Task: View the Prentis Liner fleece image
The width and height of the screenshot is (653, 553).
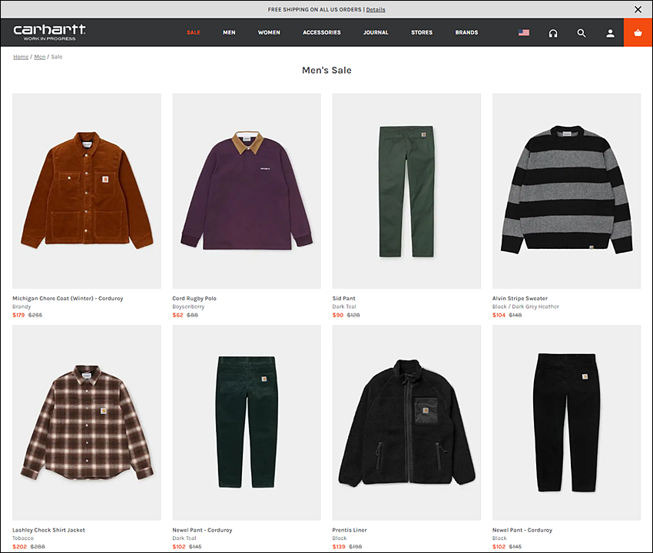Action: coord(406,422)
